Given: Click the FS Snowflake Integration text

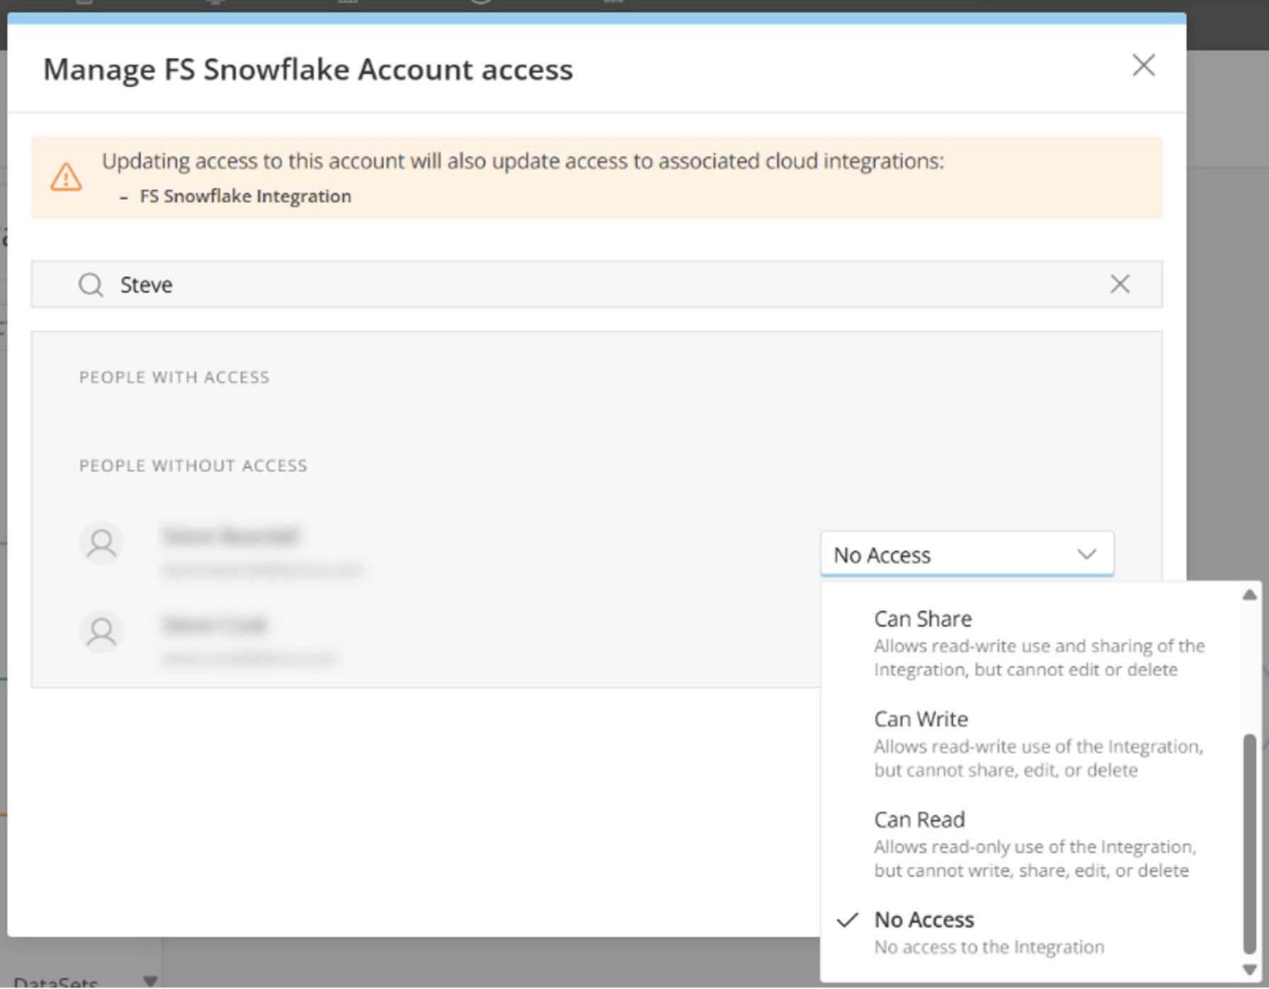Looking at the screenshot, I should pos(245,196).
